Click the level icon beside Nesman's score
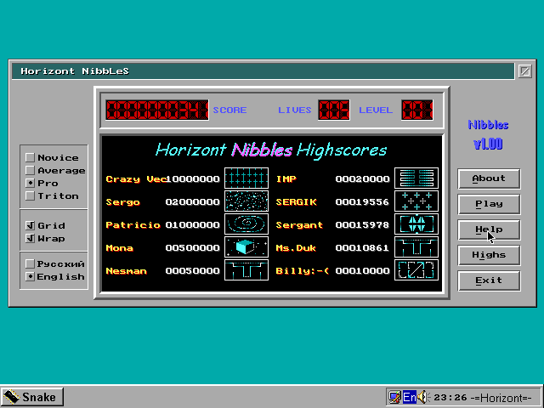This screenshot has width=544, height=408. 246,270
